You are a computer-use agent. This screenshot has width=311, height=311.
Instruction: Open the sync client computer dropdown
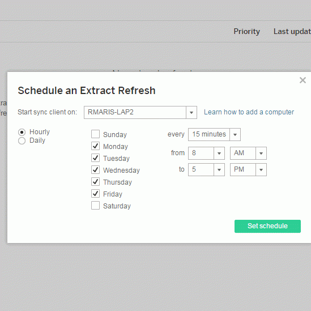tap(140, 113)
